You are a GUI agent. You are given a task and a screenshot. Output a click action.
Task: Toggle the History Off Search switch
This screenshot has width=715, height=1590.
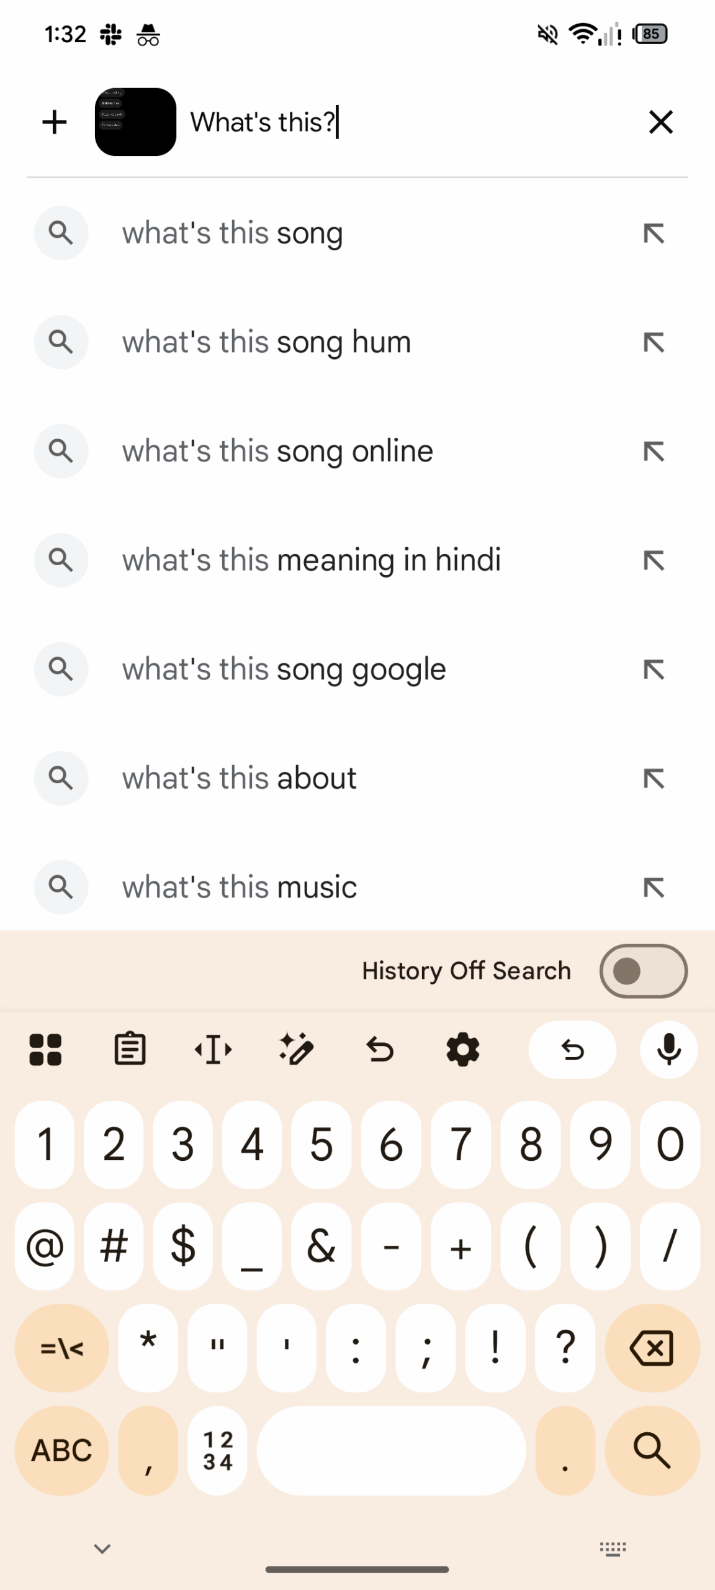643,971
